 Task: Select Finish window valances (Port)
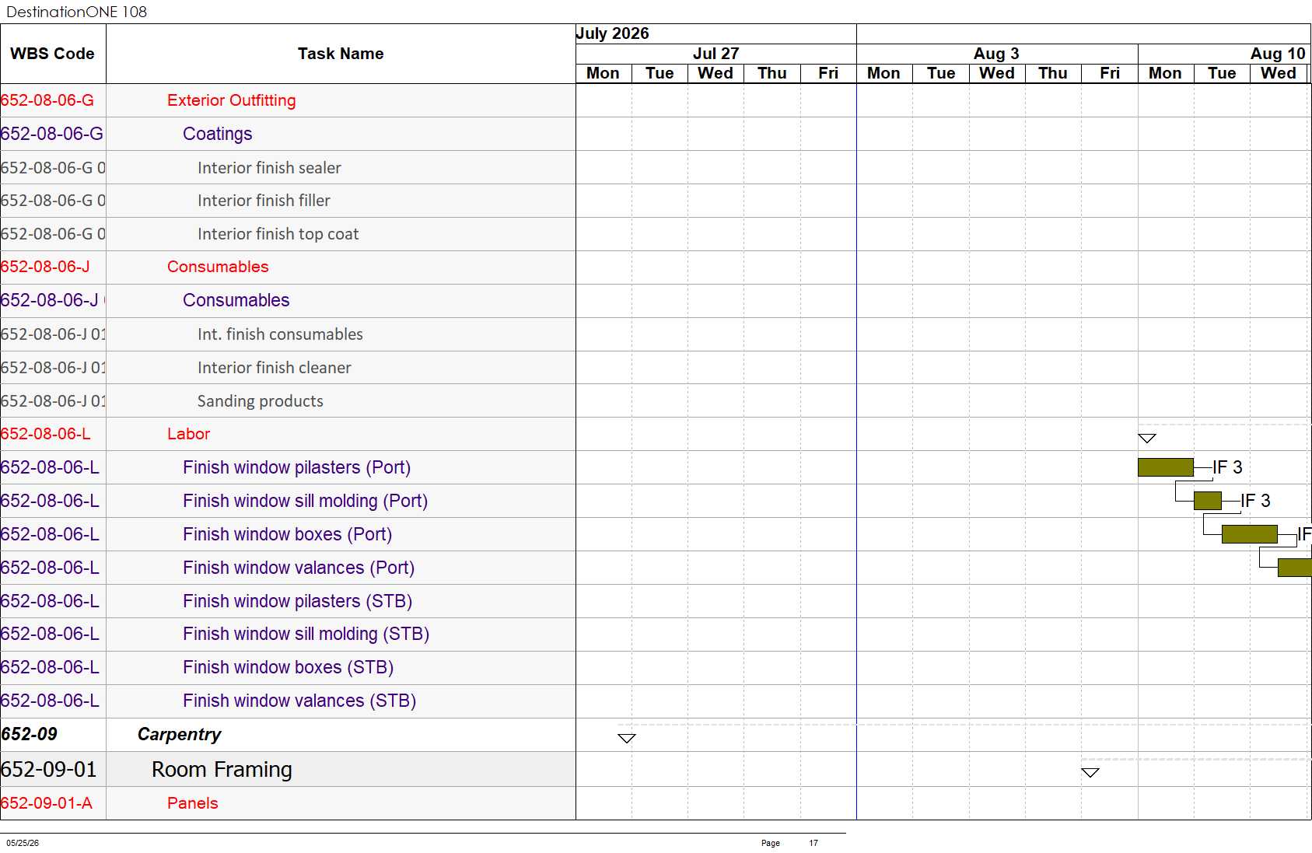point(299,568)
